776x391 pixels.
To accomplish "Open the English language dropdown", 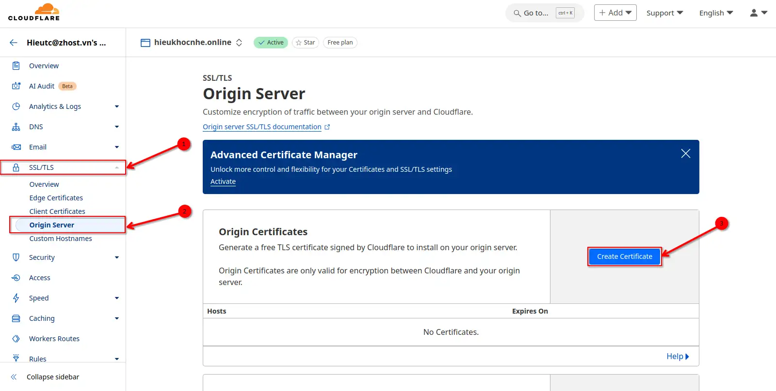I will coord(716,13).
